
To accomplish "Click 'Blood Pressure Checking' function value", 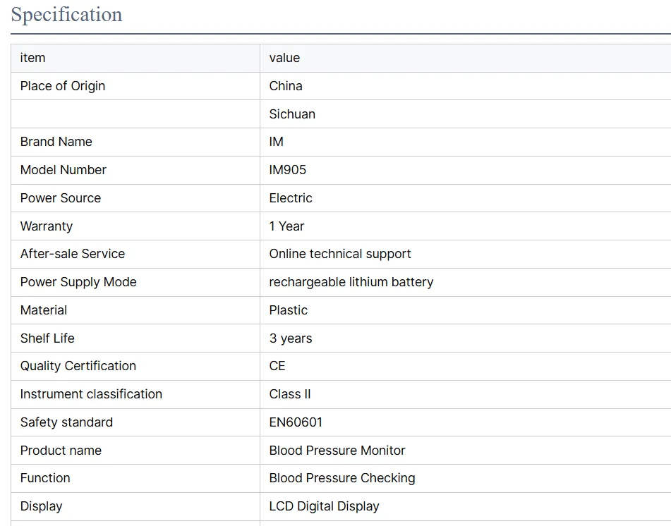I will coord(342,478).
